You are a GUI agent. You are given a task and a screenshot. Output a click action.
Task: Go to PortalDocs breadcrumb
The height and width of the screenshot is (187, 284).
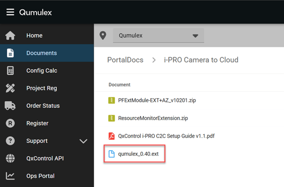click(125, 60)
